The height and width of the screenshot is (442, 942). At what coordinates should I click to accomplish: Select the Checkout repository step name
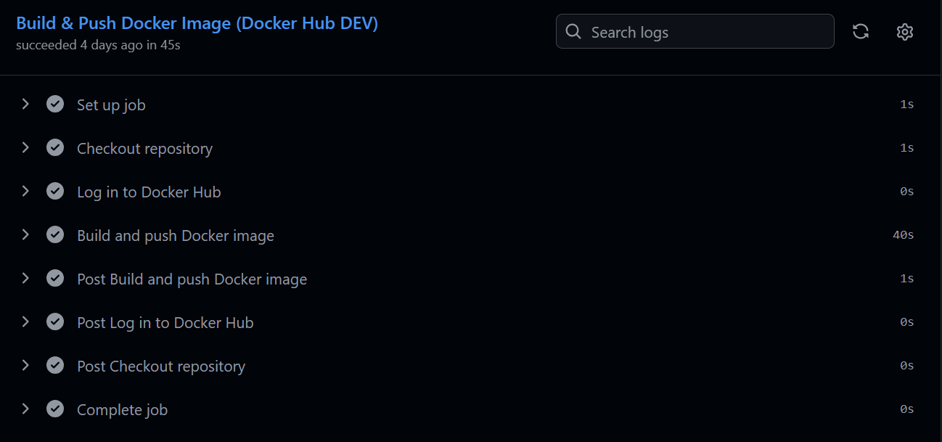tap(144, 147)
